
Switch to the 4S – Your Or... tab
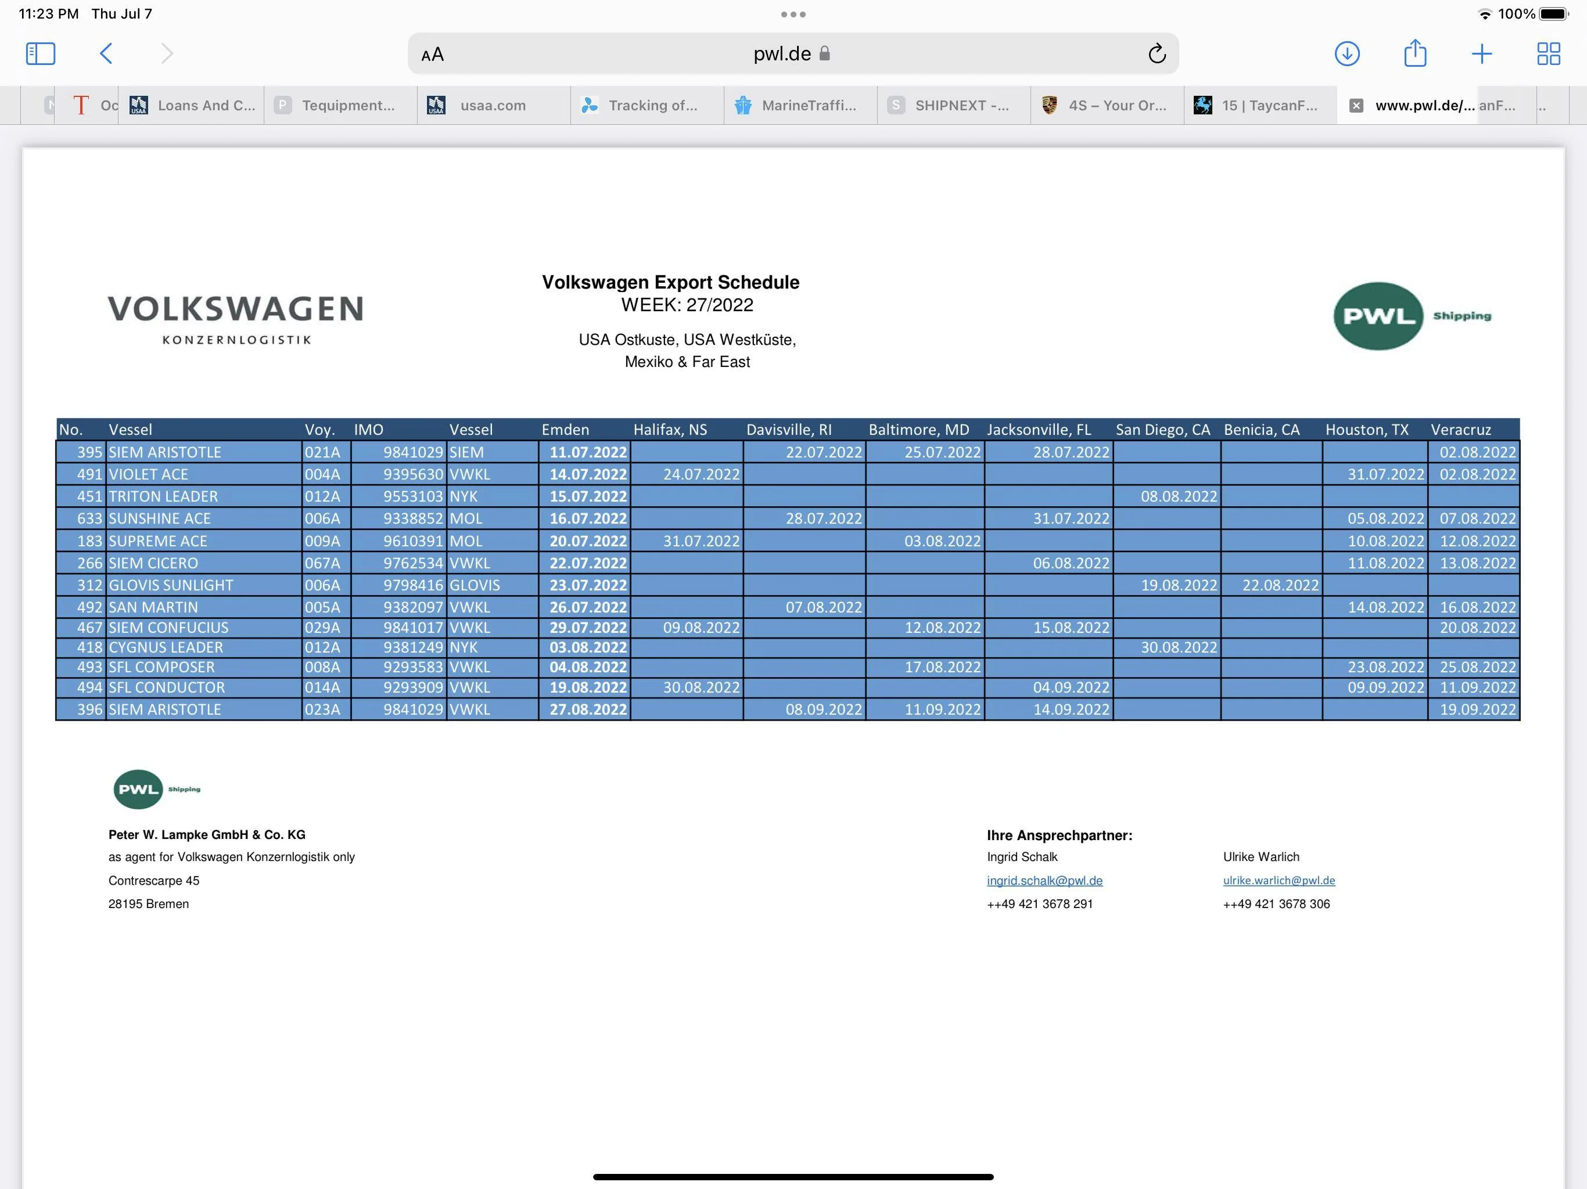1108,106
